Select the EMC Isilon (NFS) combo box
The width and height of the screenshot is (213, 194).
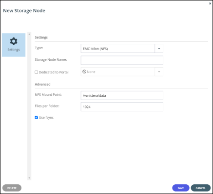click(x=122, y=49)
